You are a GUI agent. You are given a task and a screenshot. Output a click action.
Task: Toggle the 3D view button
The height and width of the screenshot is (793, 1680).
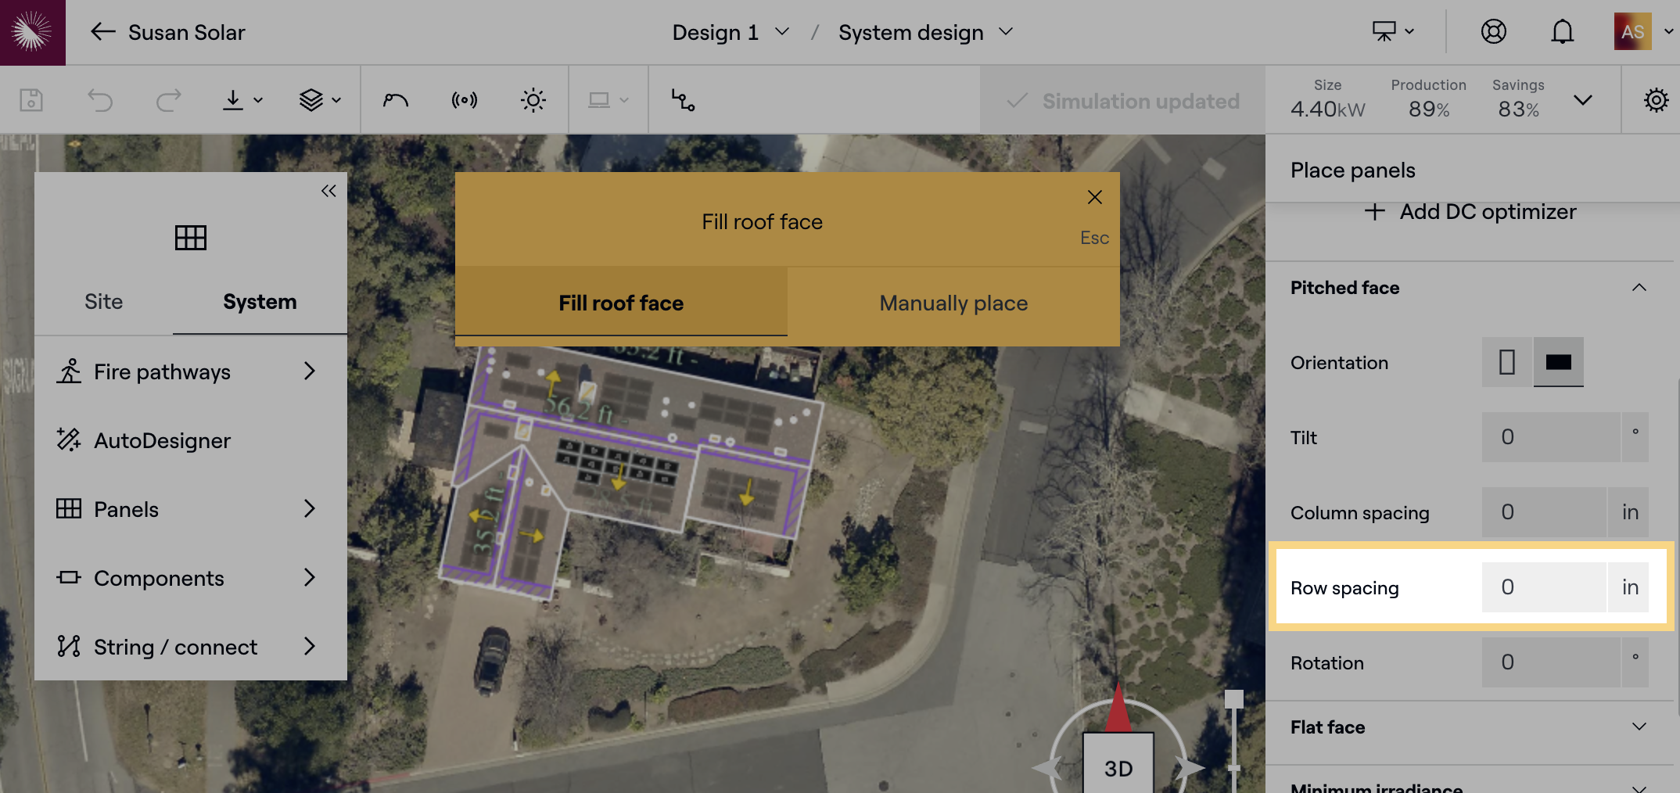click(1118, 767)
